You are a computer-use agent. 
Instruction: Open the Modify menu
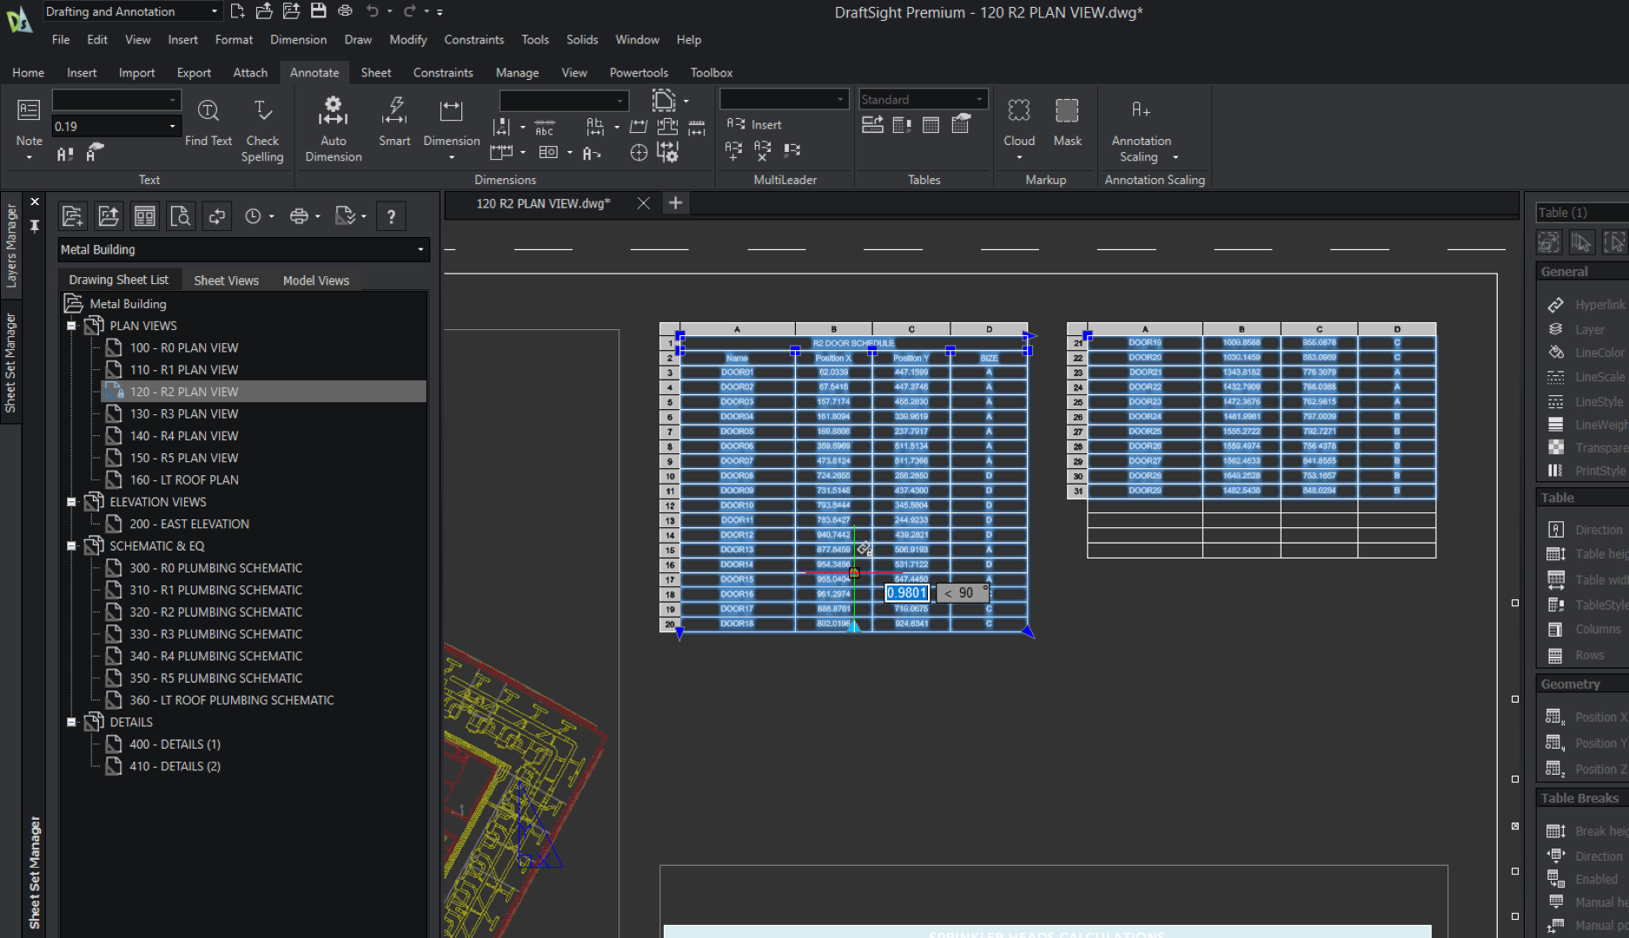pyautogui.click(x=408, y=40)
